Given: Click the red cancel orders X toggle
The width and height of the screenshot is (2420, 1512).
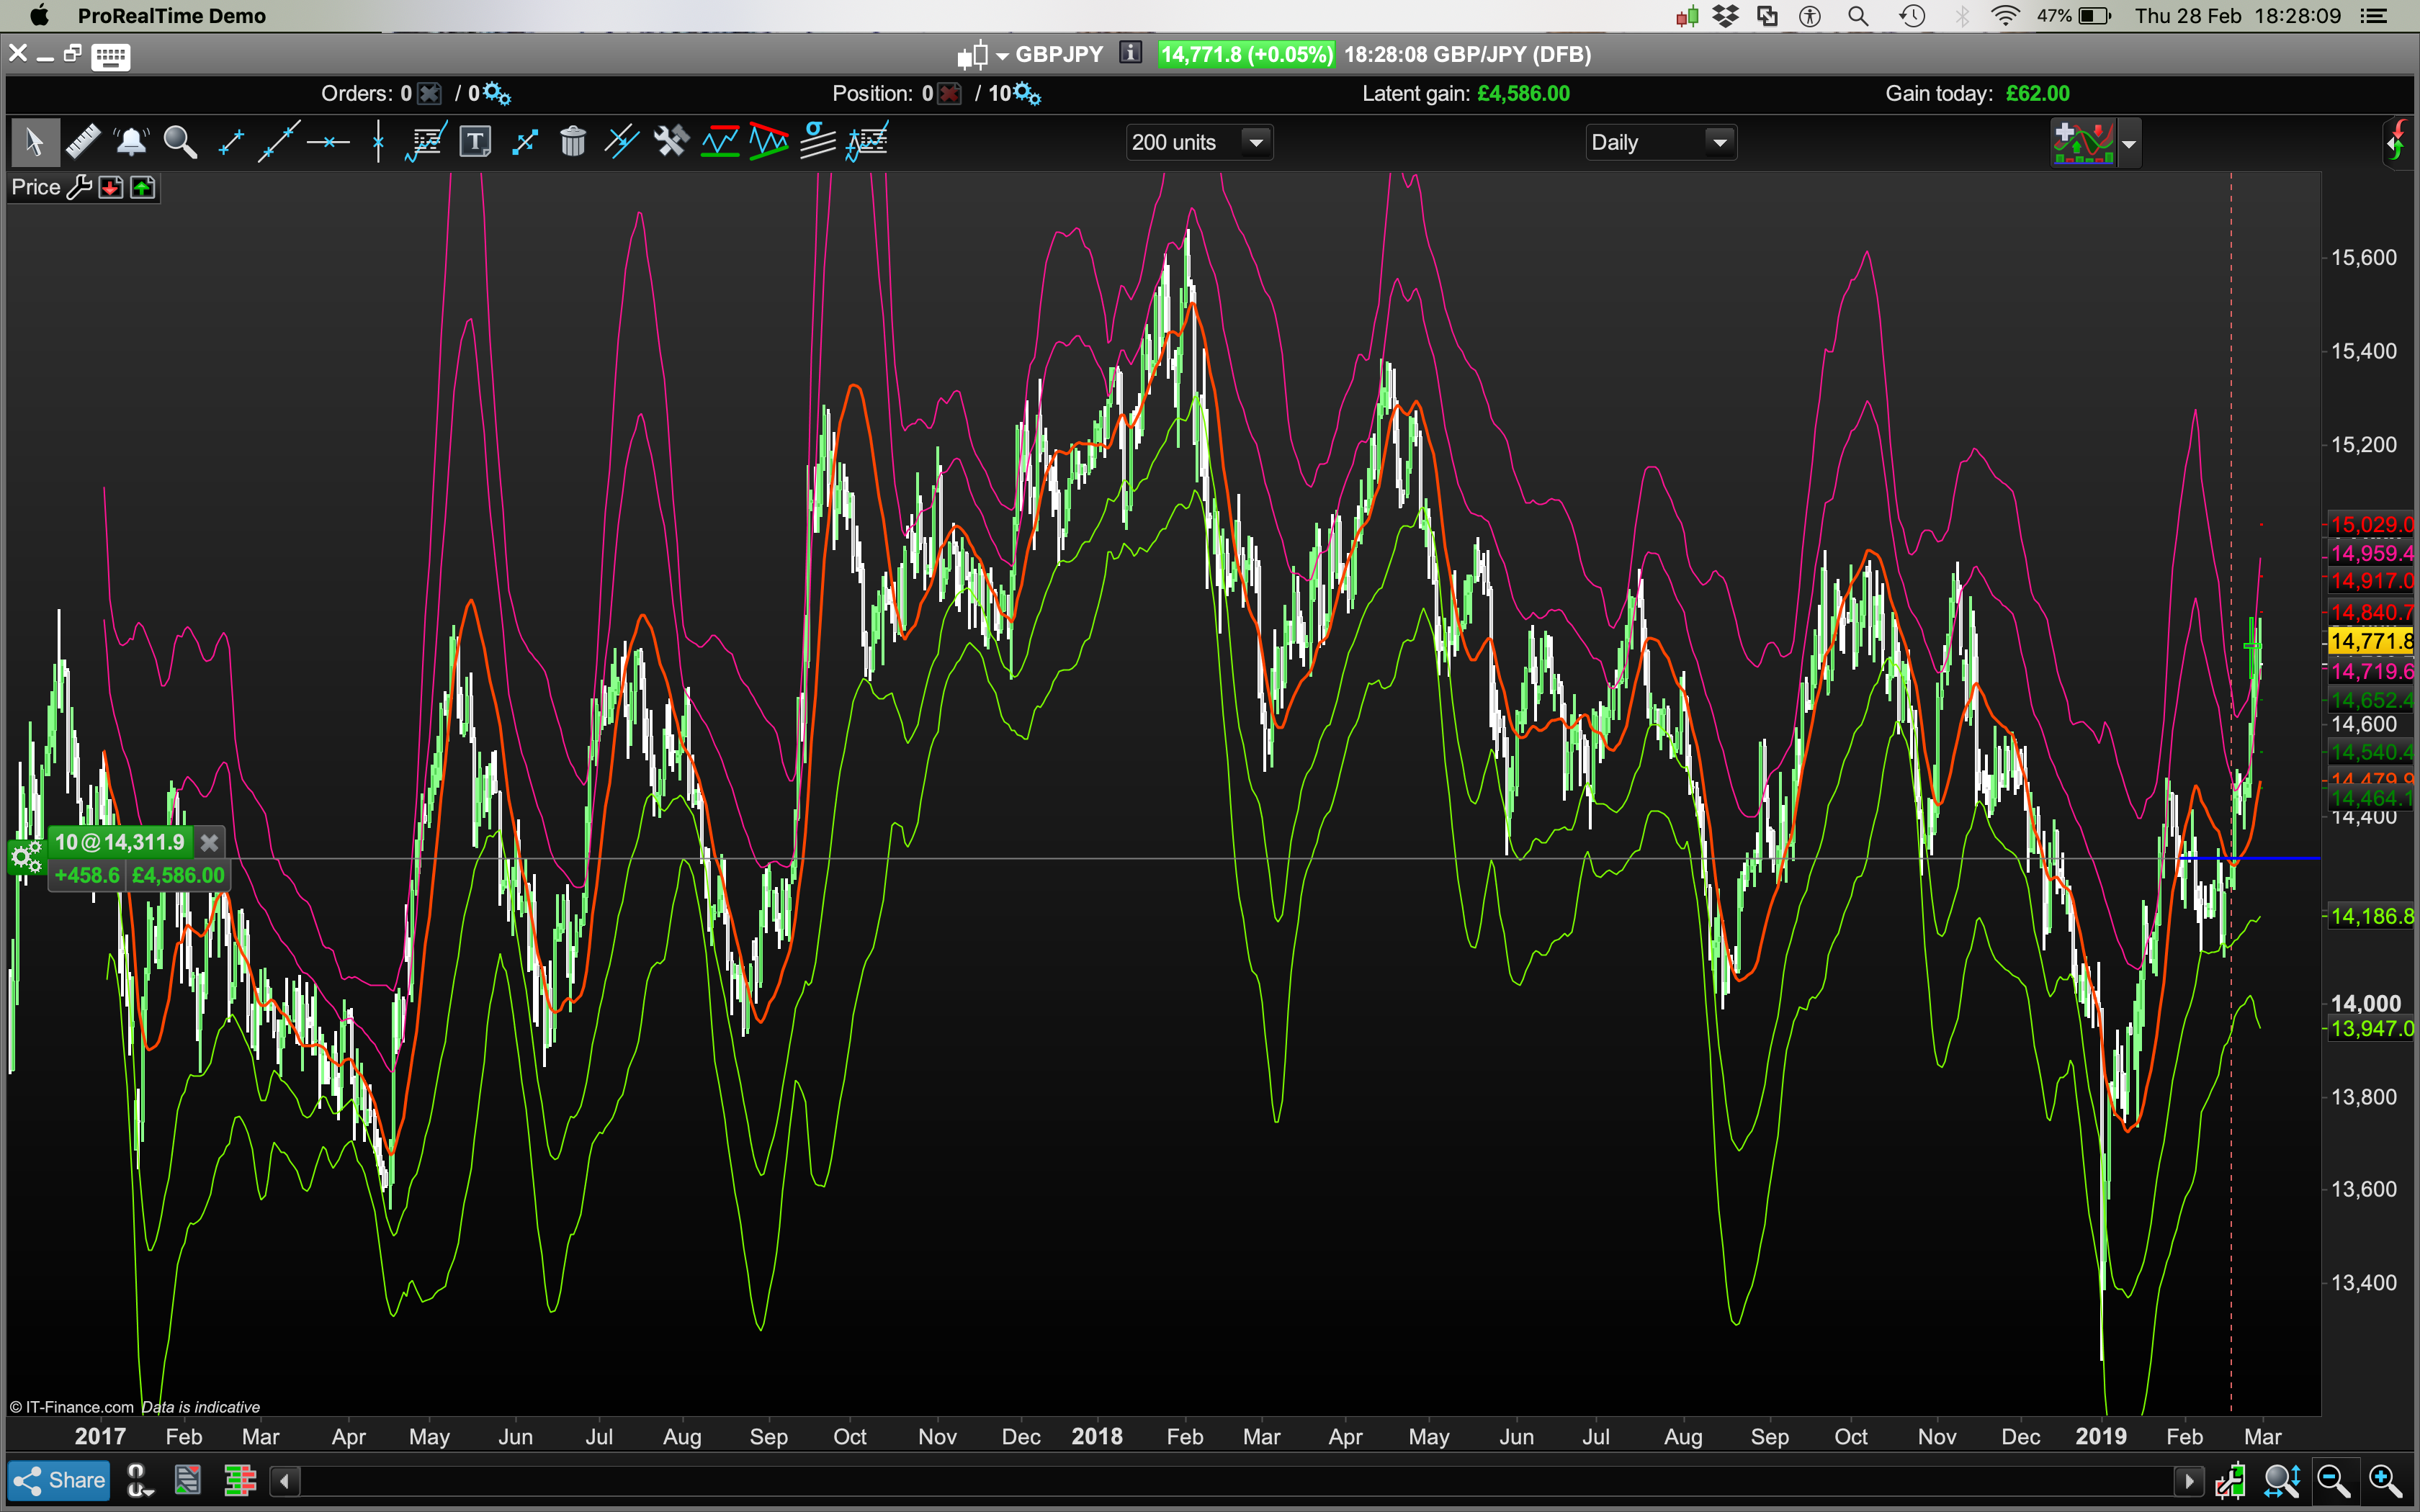Looking at the screenshot, I should [429, 94].
